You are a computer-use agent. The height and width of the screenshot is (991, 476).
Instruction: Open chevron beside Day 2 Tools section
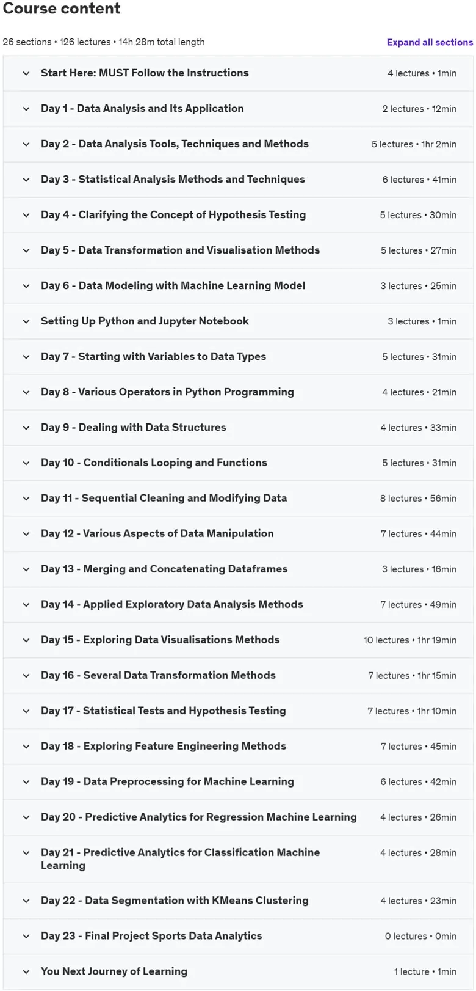pos(26,144)
